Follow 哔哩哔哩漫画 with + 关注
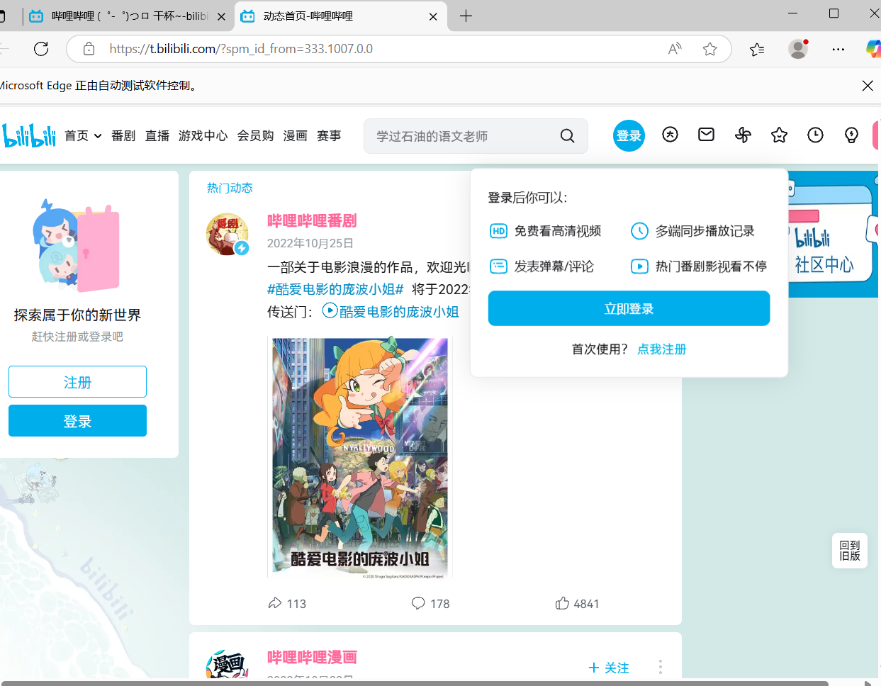This screenshot has width=881, height=686. click(609, 668)
